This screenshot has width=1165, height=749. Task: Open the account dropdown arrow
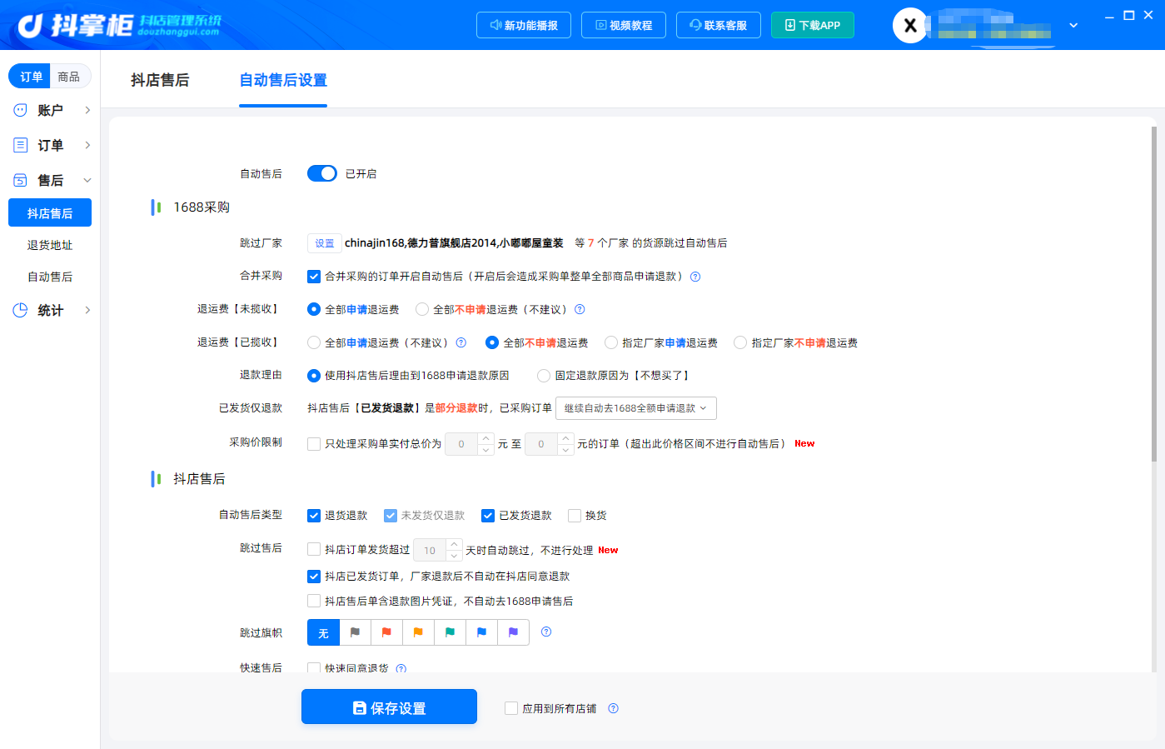point(1073,25)
